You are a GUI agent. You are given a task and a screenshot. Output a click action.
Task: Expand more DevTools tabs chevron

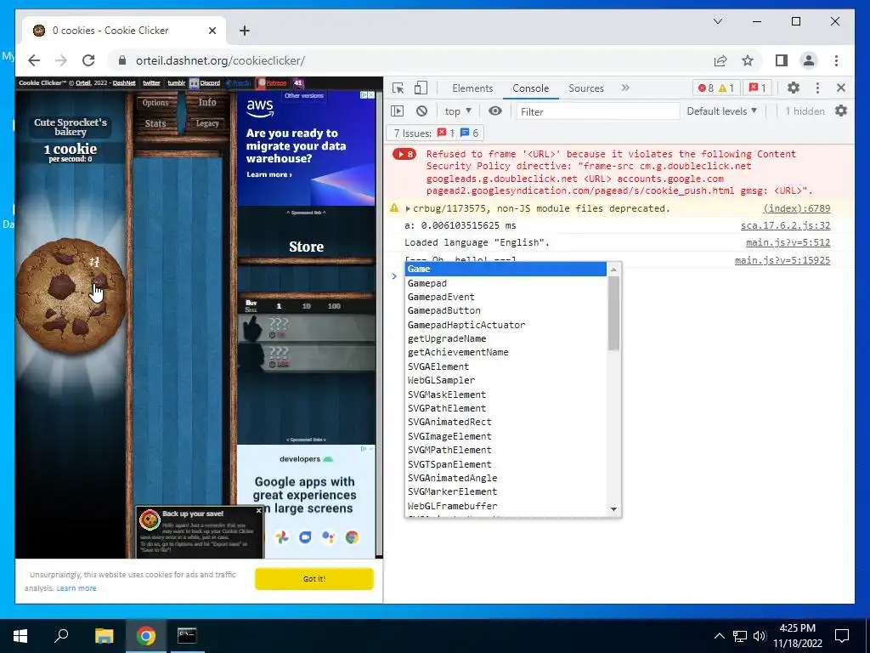coord(625,88)
